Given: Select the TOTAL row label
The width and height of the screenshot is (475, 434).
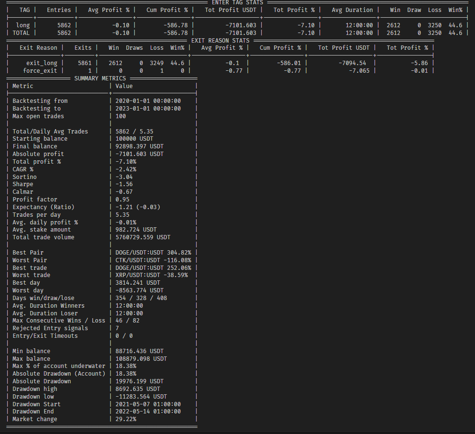Looking at the screenshot, I should pyautogui.click(x=21, y=33).
